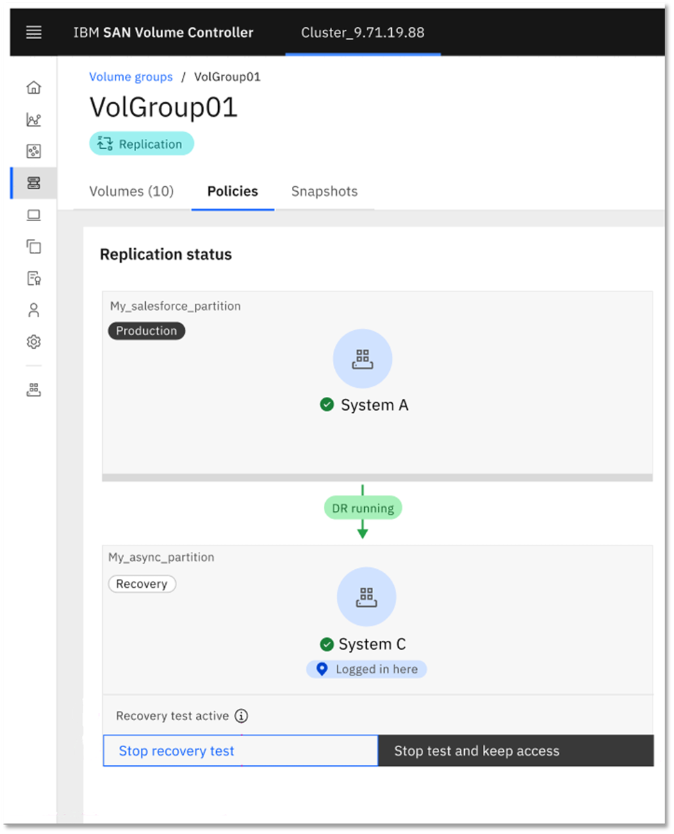Open the navigation hamburger menu
674x834 pixels.
click(33, 31)
